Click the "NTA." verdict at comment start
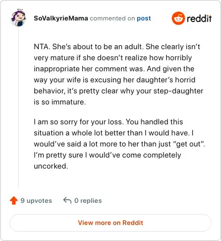Screen dimensions: 221x241 tap(42, 46)
